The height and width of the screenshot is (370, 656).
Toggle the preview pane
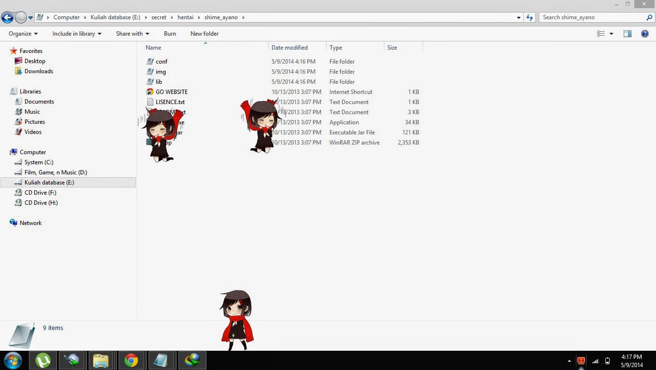(628, 33)
